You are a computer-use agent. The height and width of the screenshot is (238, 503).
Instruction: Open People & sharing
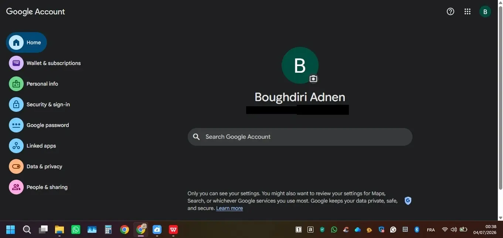click(x=38, y=187)
